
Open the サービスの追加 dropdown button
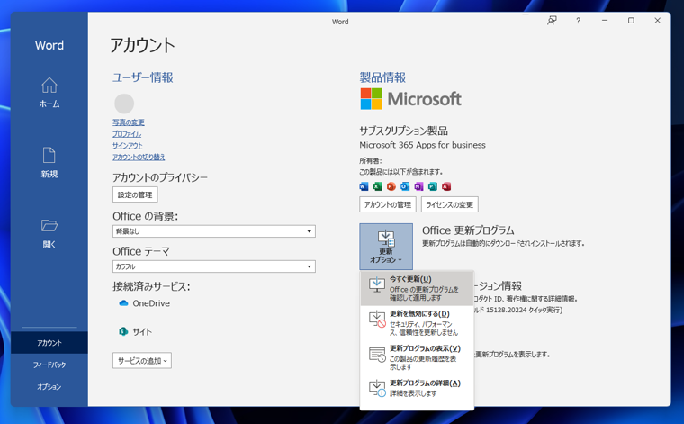tap(142, 361)
